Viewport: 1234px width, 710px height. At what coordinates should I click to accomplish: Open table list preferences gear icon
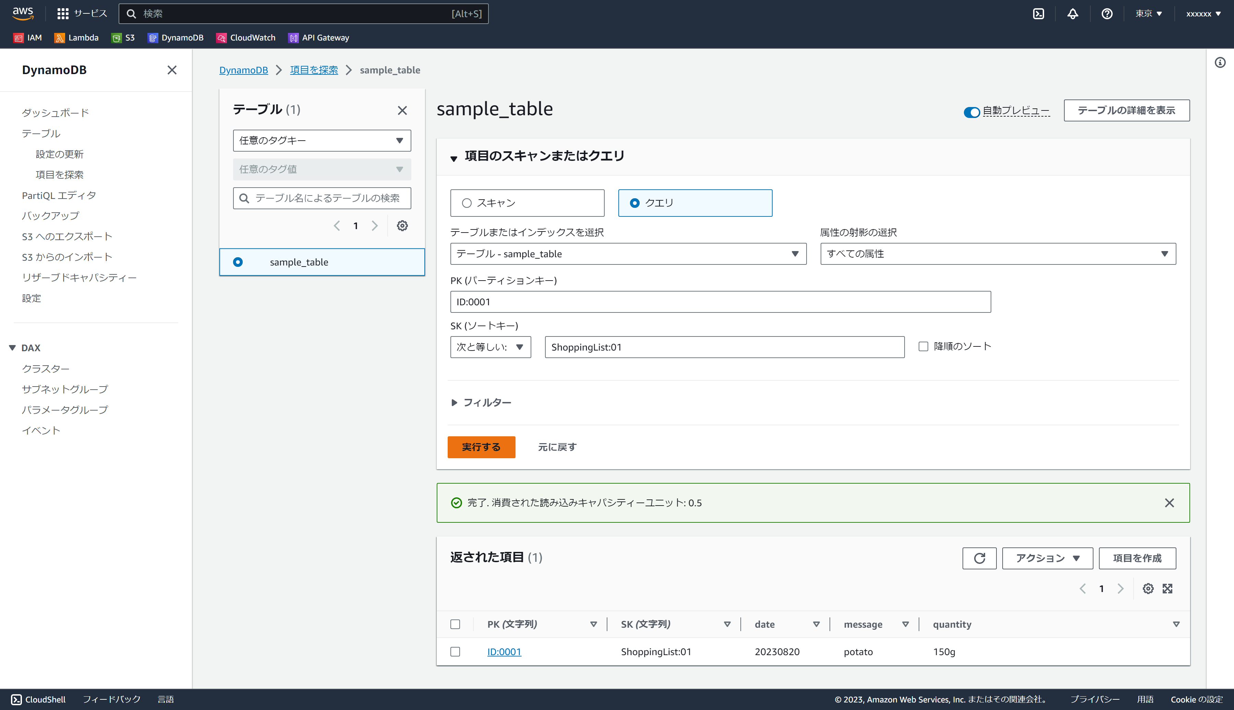[402, 226]
